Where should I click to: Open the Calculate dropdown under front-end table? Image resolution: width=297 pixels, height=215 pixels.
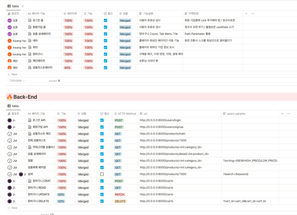[x=17, y=80]
